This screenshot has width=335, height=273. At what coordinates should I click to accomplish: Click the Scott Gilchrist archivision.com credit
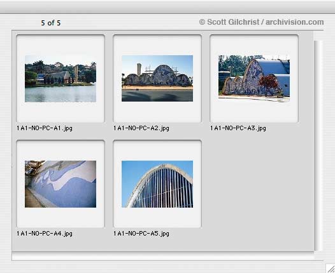click(261, 22)
